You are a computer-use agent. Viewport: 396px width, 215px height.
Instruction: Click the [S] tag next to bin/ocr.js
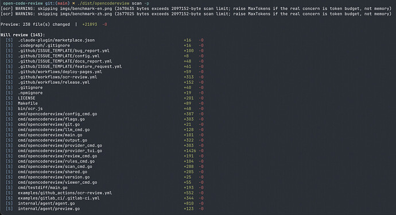[9, 109]
